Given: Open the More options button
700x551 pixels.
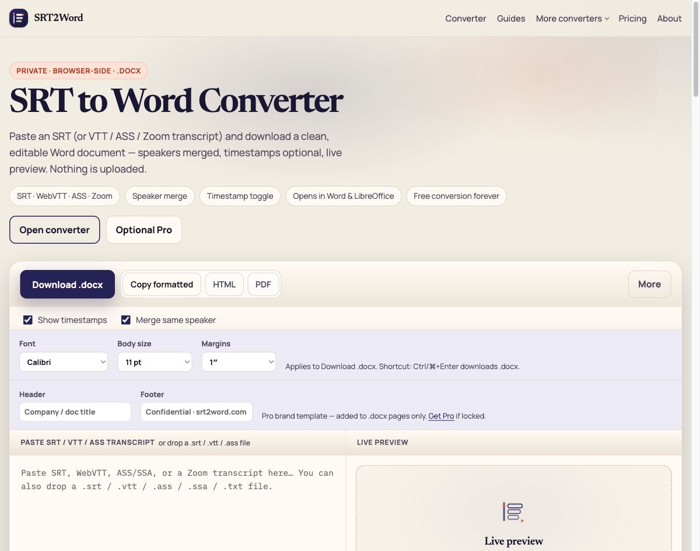Looking at the screenshot, I should click(x=649, y=285).
